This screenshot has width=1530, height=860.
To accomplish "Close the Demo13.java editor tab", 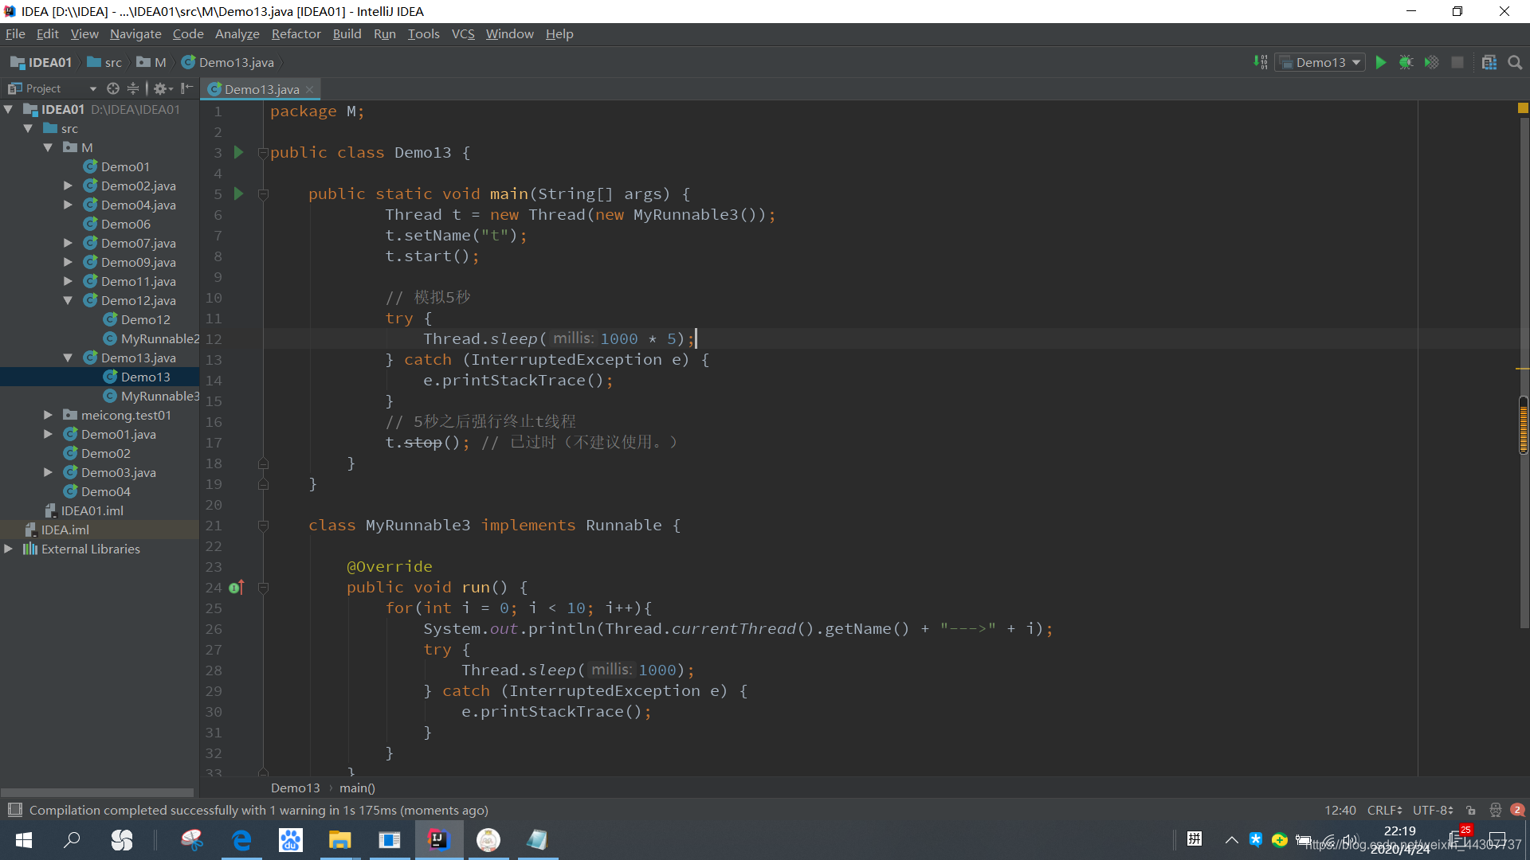I will pos(310,89).
